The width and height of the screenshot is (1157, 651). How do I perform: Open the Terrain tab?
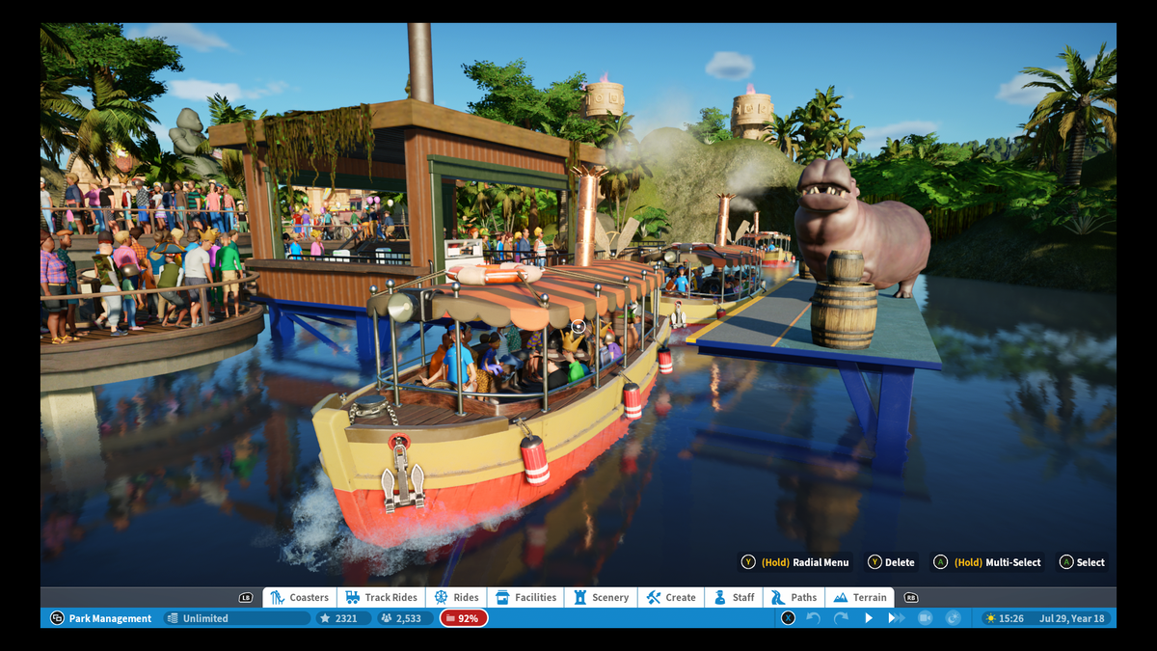tap(860, 598)
